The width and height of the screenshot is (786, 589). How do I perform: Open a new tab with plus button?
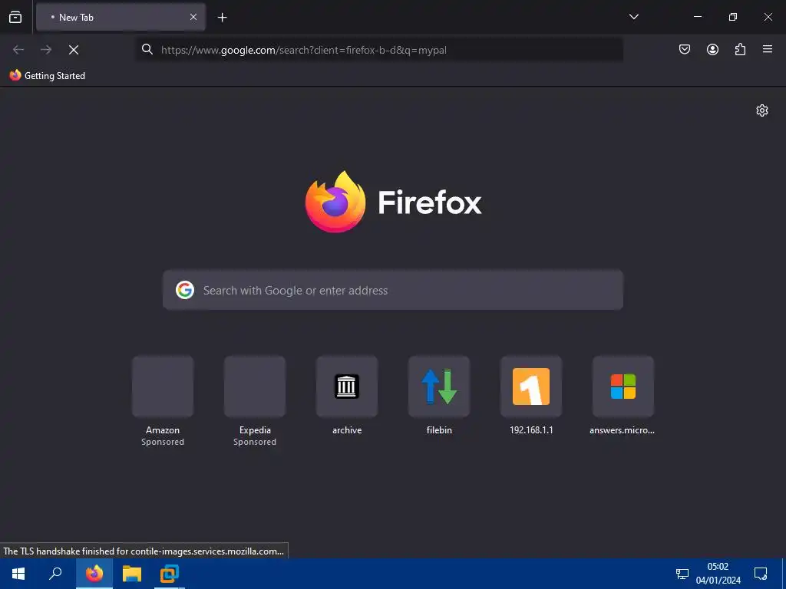pyautogui.click(x=222, y=18)
